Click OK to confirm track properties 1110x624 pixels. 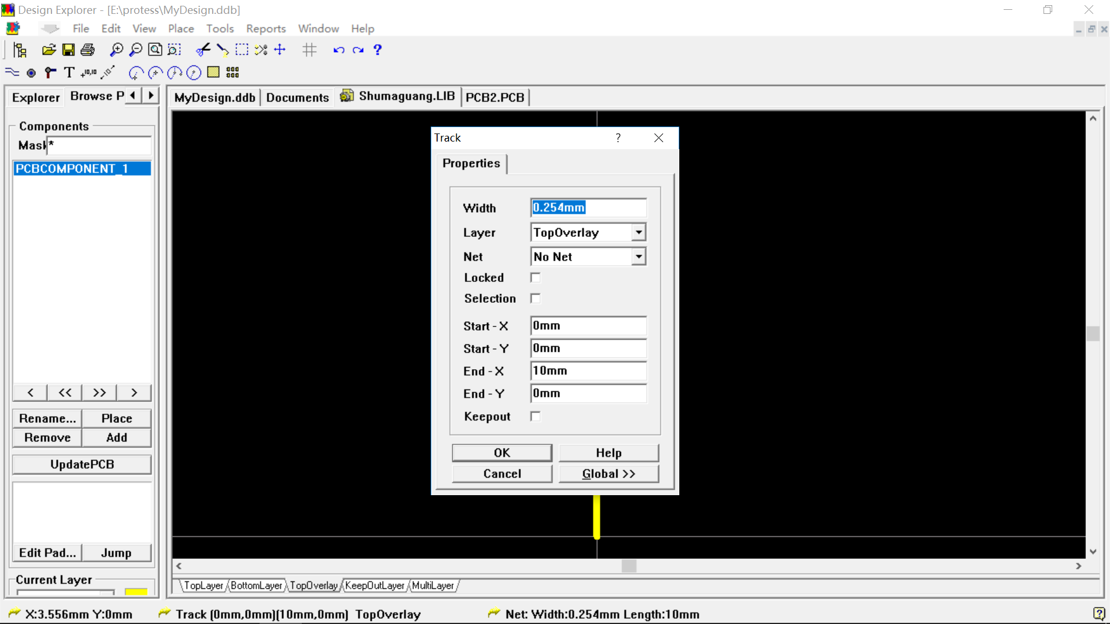click(x=502, y=452)
